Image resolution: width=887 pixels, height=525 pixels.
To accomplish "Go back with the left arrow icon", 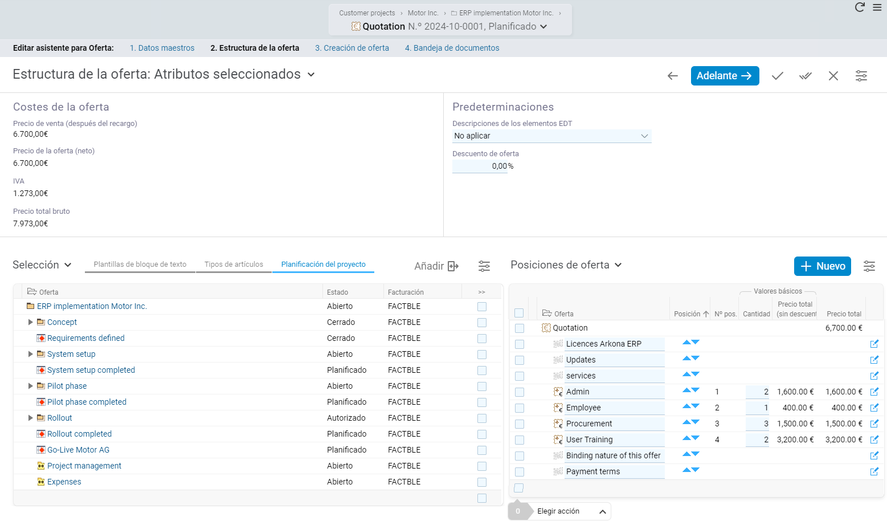I will click(x=673, y=76).
